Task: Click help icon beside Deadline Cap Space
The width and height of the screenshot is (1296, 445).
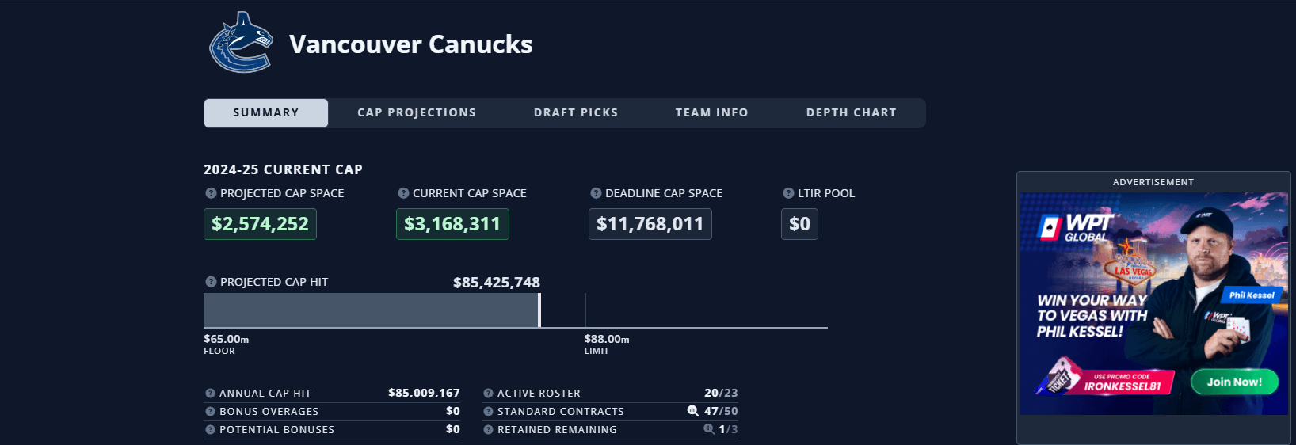Action: click(x=596, y=193)
